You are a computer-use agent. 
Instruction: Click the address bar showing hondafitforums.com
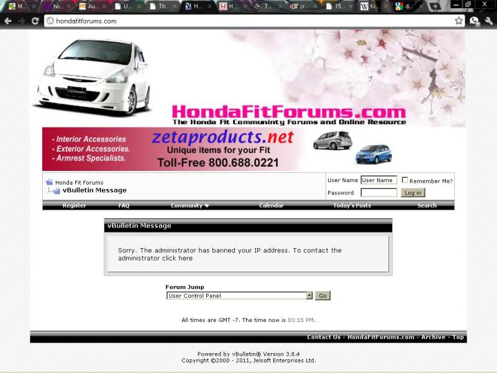click(x=253, y=21)
